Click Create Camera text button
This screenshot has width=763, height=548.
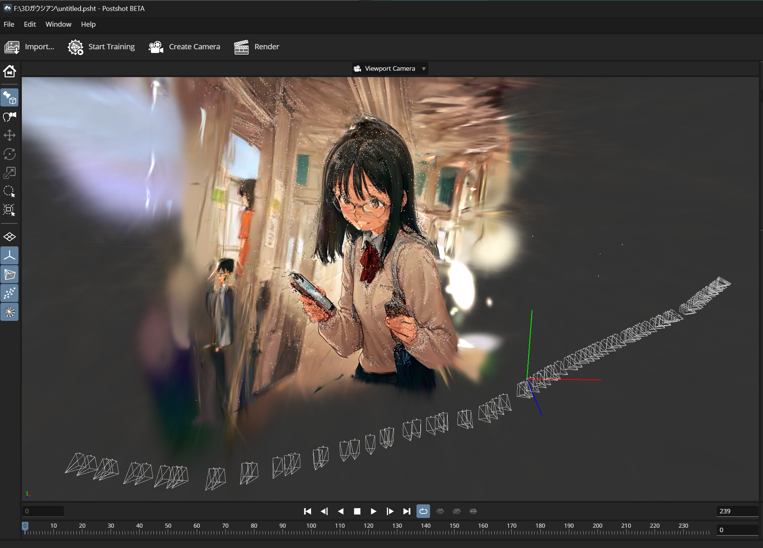[x=195, y=47]
